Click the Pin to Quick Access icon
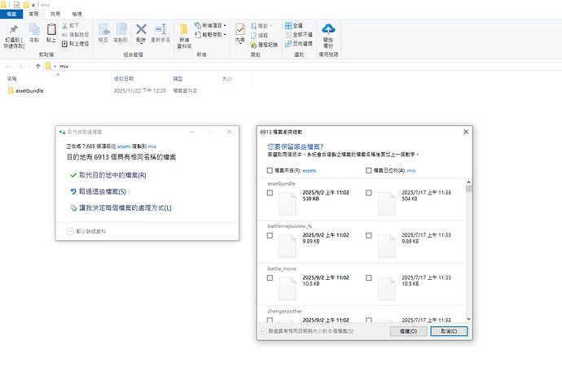 tap(12, 32)
